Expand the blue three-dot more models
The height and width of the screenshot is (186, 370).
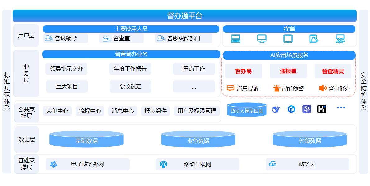click(341, 108)
